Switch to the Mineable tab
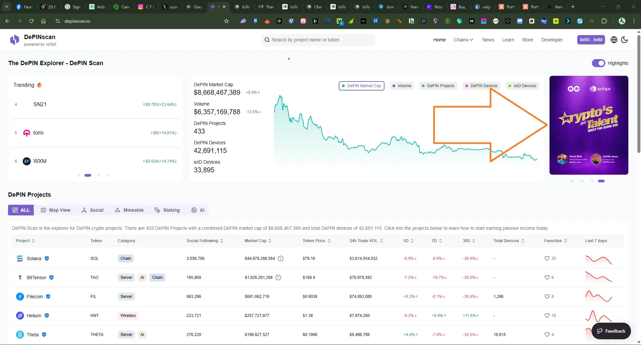Viewport: 641px width, 345px height. (x=129, y=210)
